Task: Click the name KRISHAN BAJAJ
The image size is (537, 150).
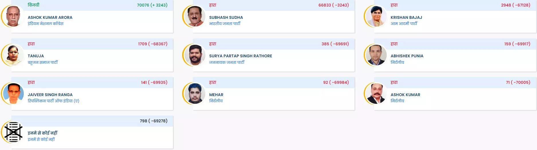Action: point(406,17)
